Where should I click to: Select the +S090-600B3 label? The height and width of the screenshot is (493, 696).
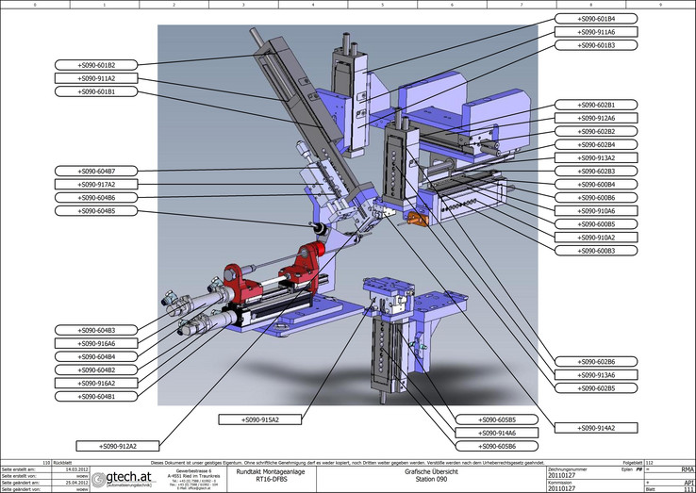click(596, 251)
